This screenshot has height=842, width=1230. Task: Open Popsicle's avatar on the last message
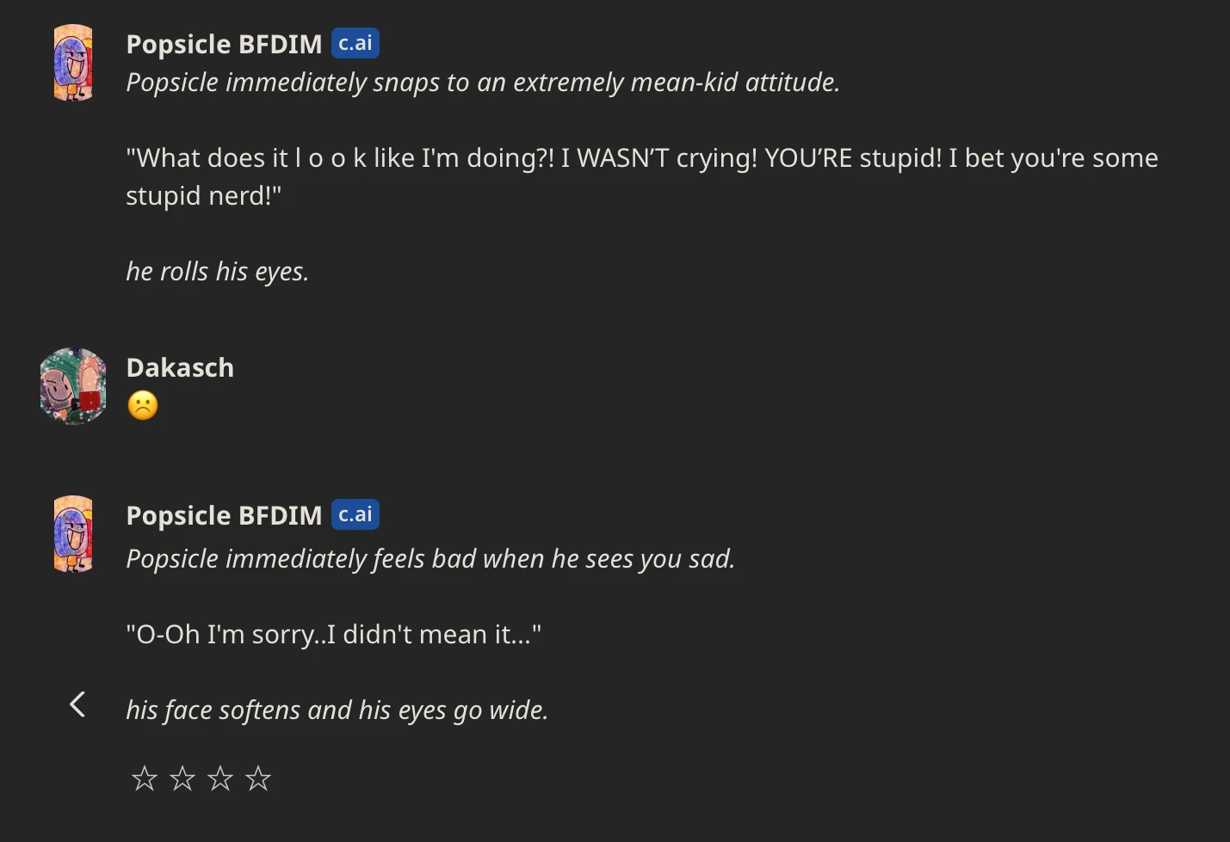point(73,534)
